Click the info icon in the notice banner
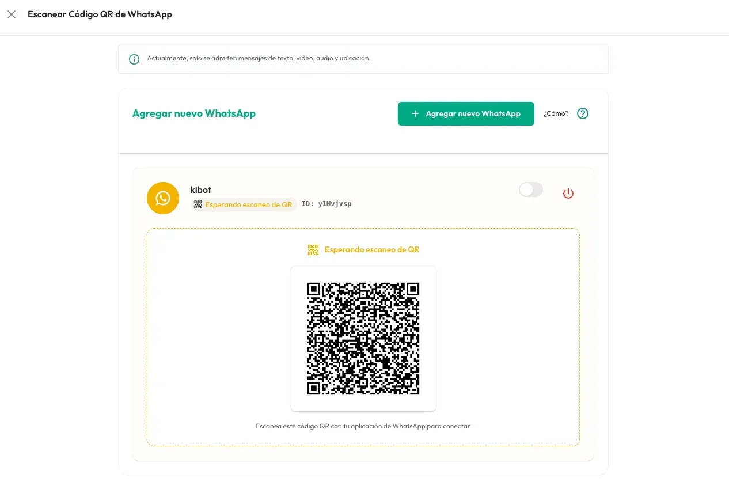Screen dimensions: 729x497 click(134, 59)
